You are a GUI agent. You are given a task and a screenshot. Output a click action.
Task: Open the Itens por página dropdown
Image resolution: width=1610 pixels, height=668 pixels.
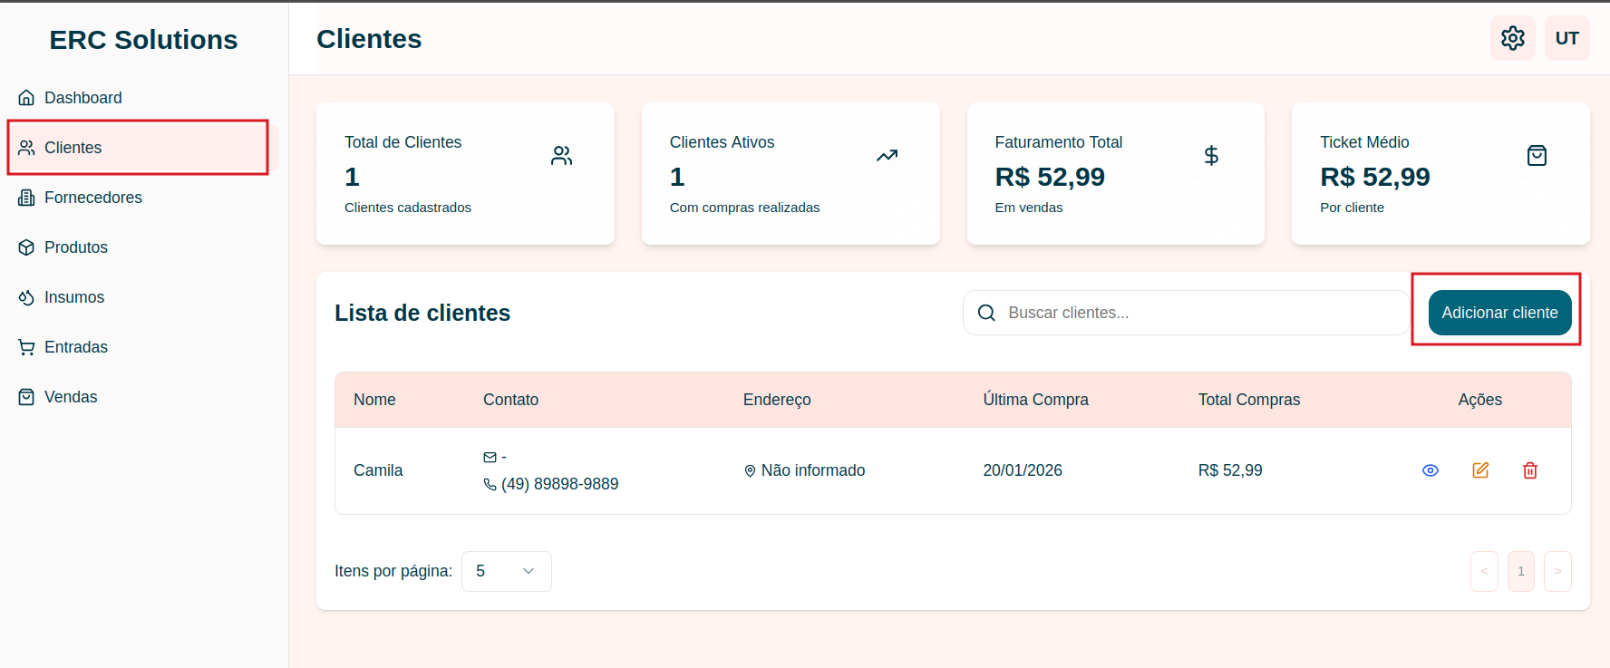(506, 571)
